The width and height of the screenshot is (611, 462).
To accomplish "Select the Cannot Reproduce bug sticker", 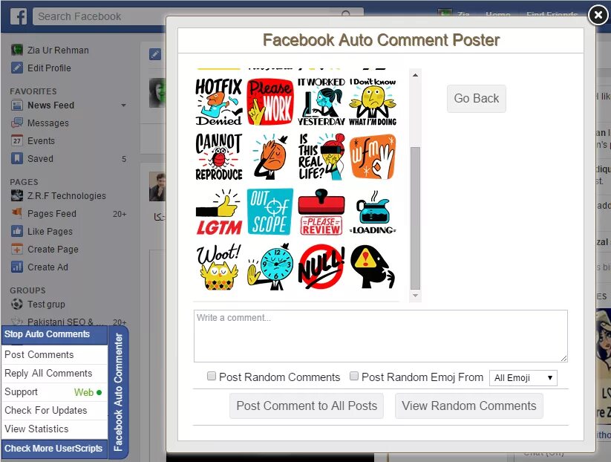I will click(x=218, y=157).
